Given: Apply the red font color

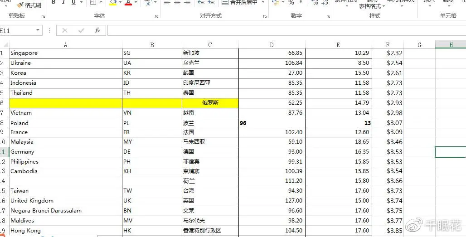Looking at the screenshot, I should (128, 2).
